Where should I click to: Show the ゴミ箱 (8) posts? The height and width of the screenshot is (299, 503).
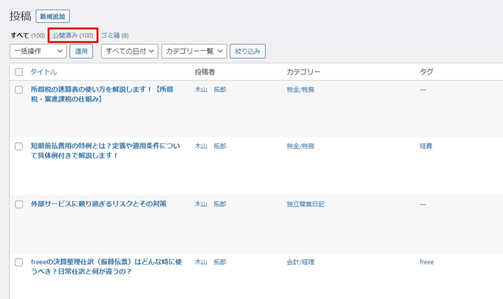114,35
